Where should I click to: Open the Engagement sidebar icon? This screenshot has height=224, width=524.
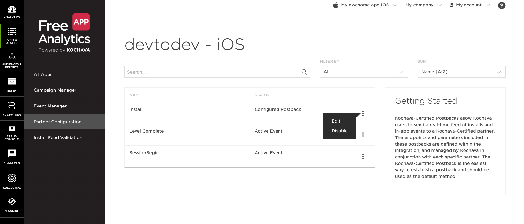pyautogui.click(x=12, y=157)
